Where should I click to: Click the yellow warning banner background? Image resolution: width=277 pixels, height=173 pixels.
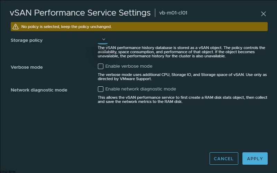tap(190, 27)
